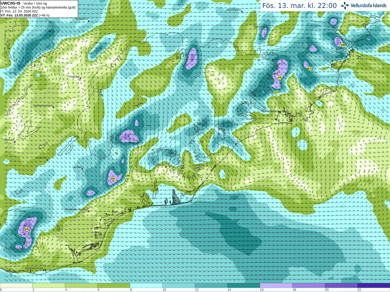Click the 2–4 m/s light green legend swatch
This screenshot has width=390, height=292.
coord(49,285)
